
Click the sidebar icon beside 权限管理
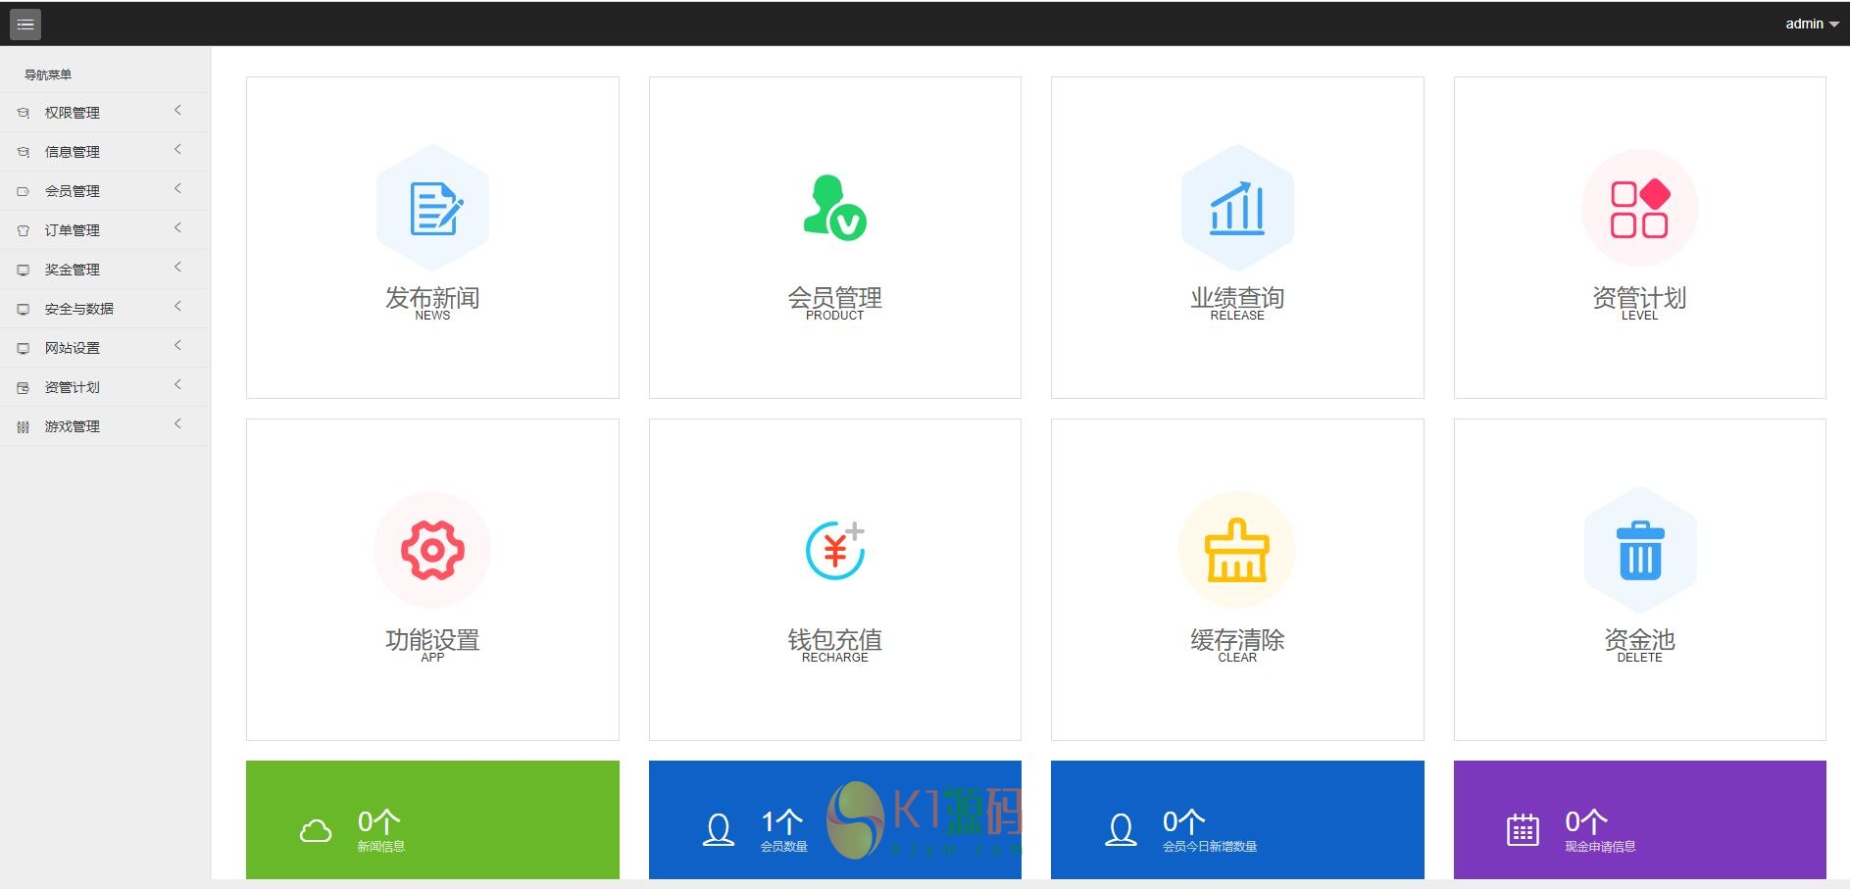[x=24, y=113]
